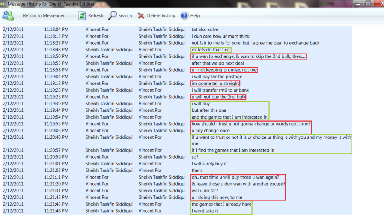Select the "I wont take it" message

tap(205, 211)
